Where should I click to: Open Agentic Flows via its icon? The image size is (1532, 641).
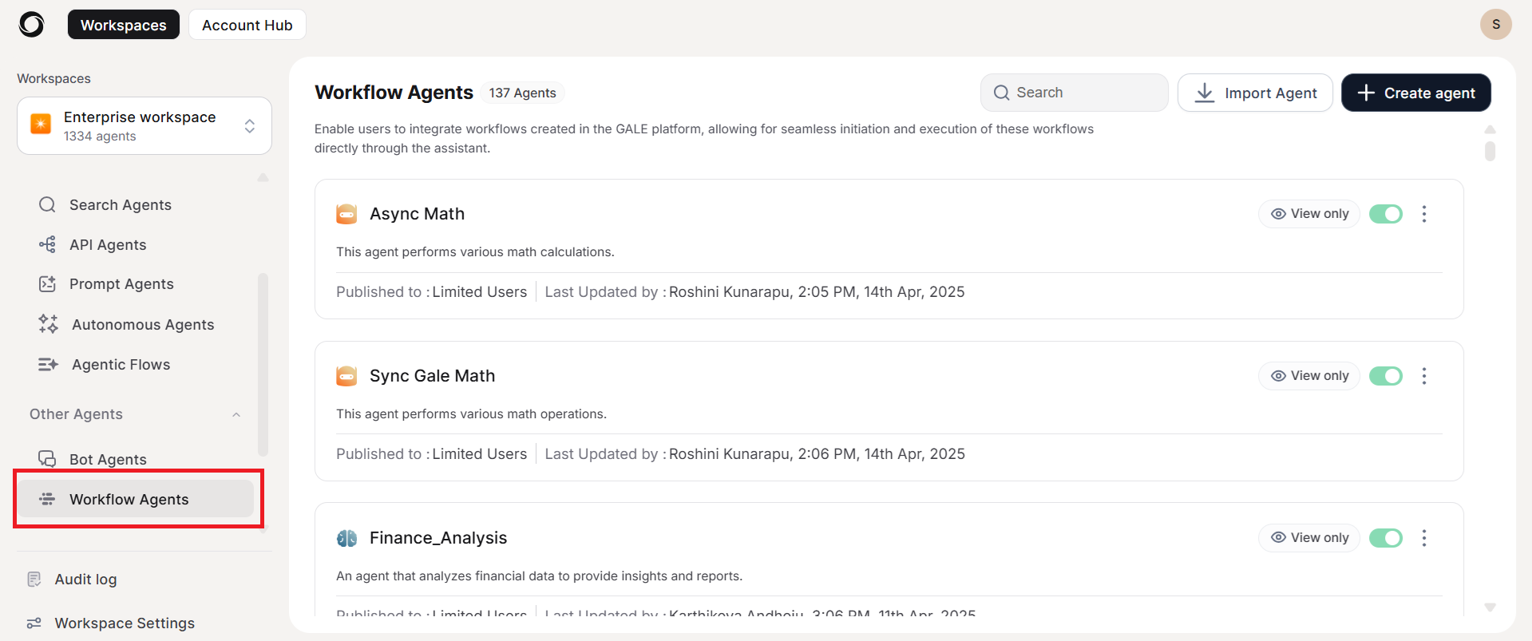[48, 365]
